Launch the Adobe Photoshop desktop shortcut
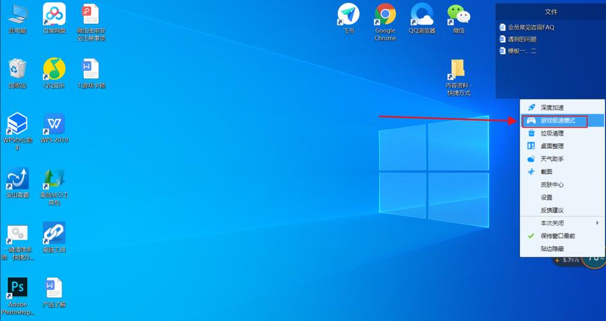Image resolution: width=606 pixels, height=321 pixels. 17,288
